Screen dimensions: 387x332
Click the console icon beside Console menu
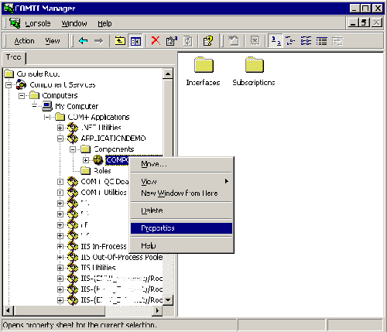15,23
